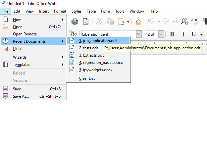Open recent file Extracts.odt
The image size is (207, 143).
point(98,55)
